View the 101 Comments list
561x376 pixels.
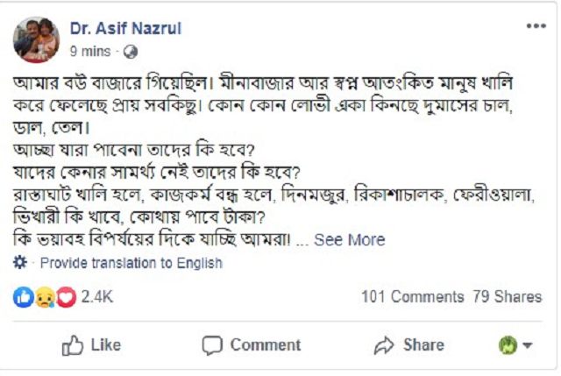tap(412, 297)
